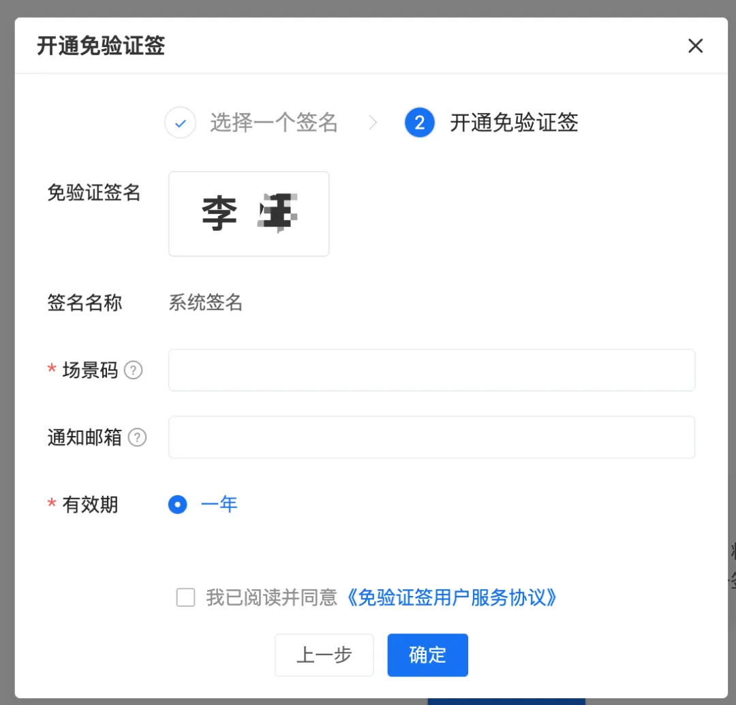Viewport: 736px width, 705px height.
Task: Click the step 2 number circle
Action: coord(420,123)
